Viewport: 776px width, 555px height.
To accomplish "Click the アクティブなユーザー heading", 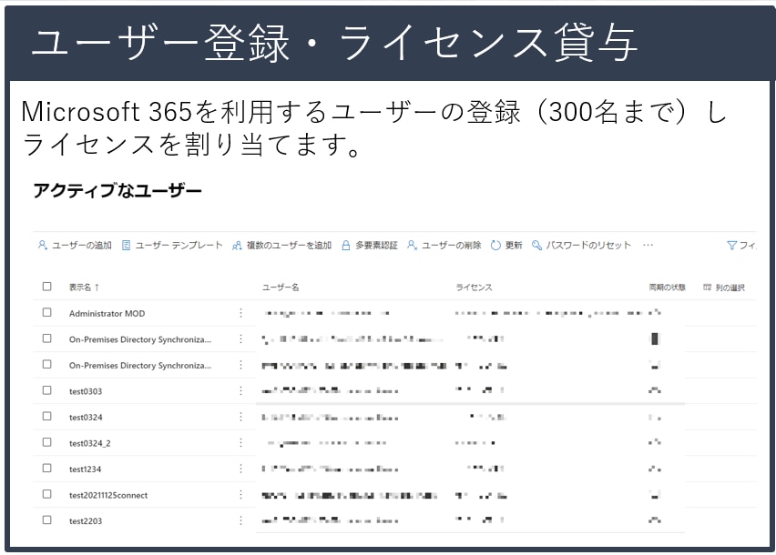I will (117, 190).
